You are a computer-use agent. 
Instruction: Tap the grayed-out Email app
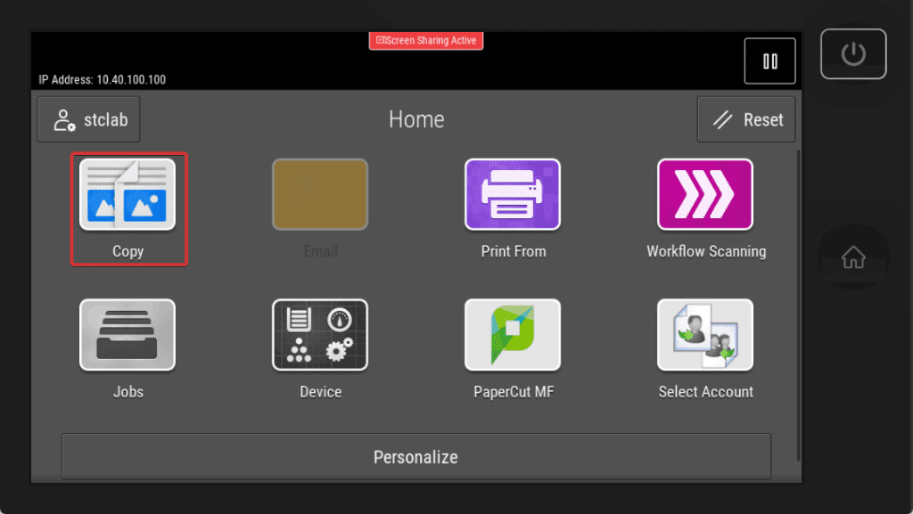[320, 194]
